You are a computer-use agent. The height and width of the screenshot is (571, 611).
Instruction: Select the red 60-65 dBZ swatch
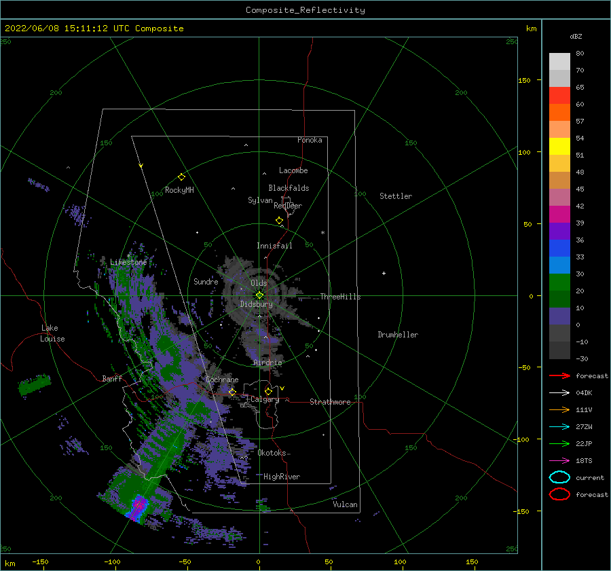pos(559,96)
